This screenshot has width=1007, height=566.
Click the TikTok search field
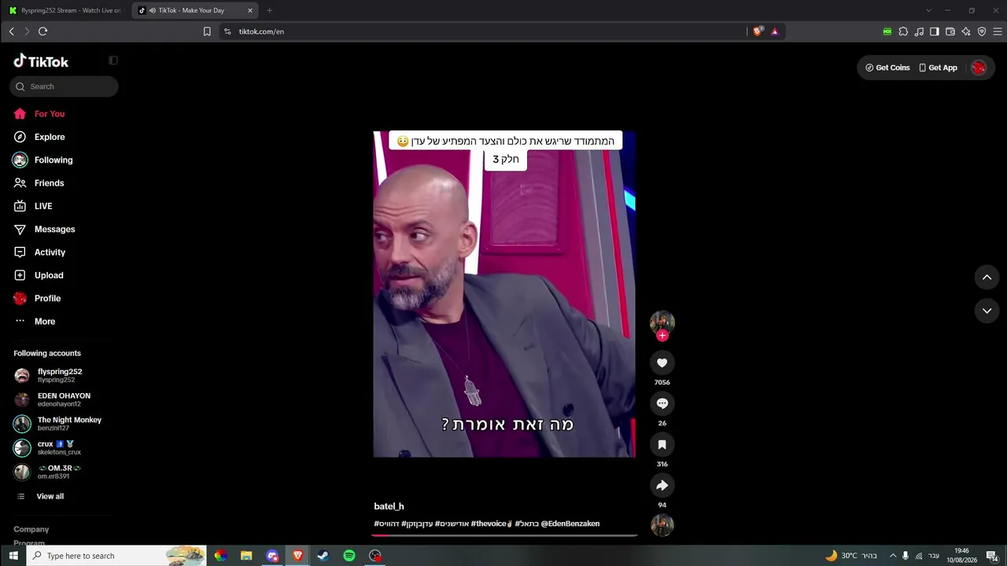click(65, 86)
